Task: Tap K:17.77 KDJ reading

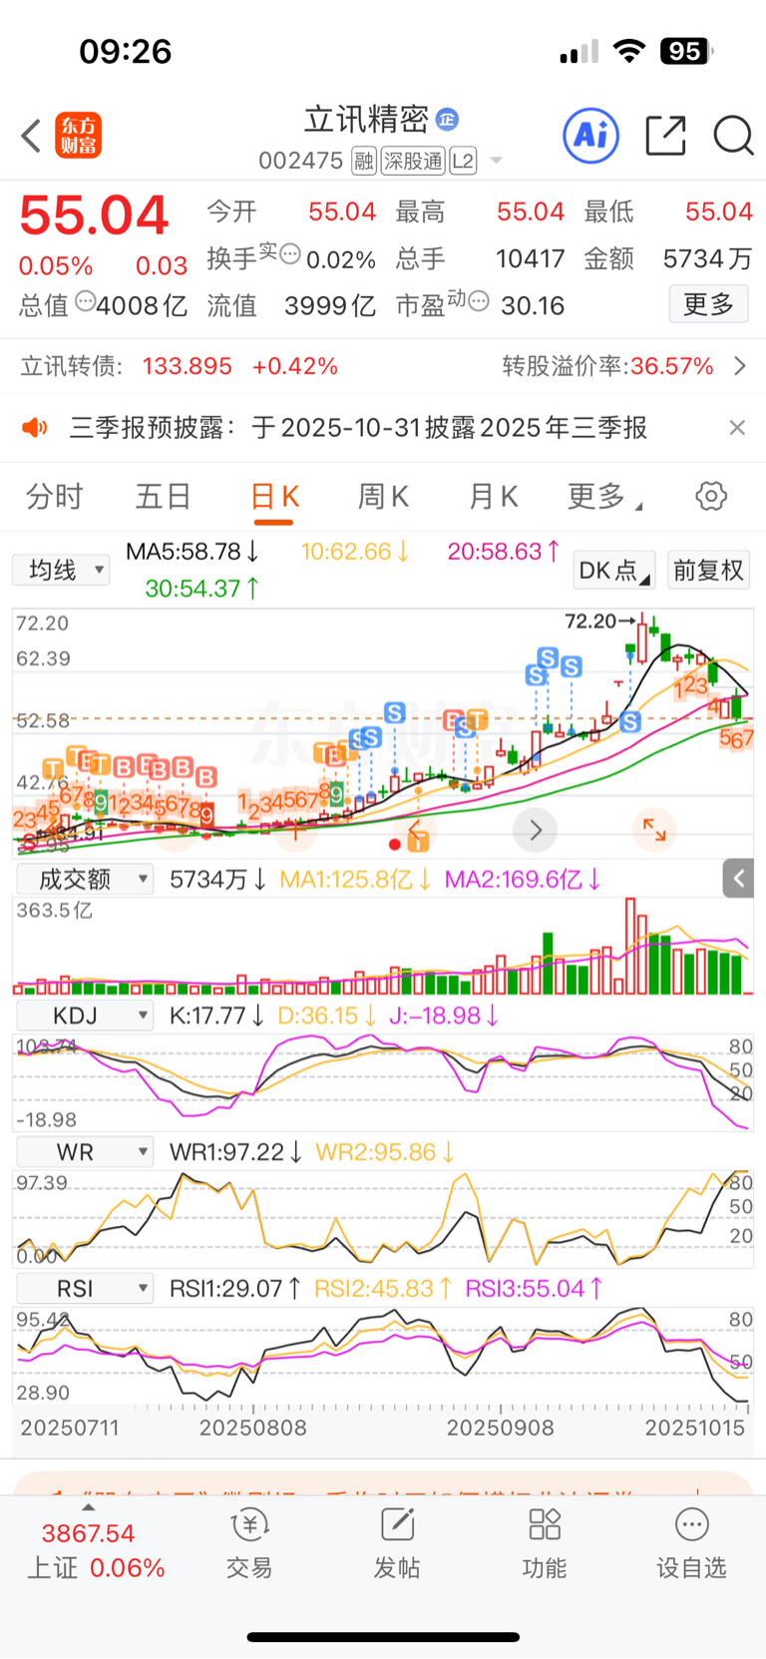Action: [x=216, y=1016]
